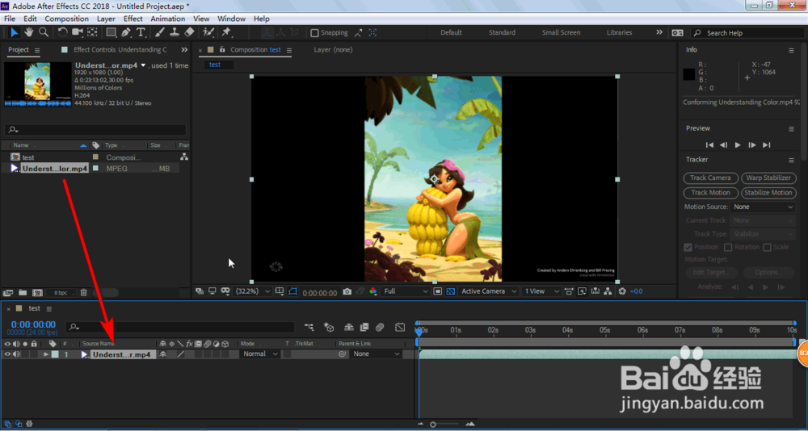Show more workspaces with the double chevron
Image resolution: width=808 pixels, height=431 pixels.
pyautogui.click(x=659, y=32)
